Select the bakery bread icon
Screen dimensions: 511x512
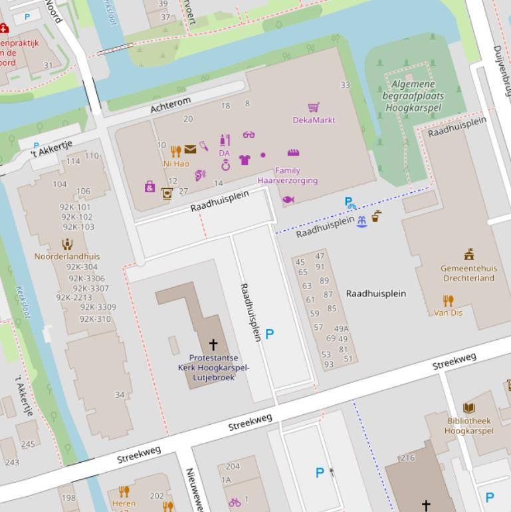click(293, 153)
